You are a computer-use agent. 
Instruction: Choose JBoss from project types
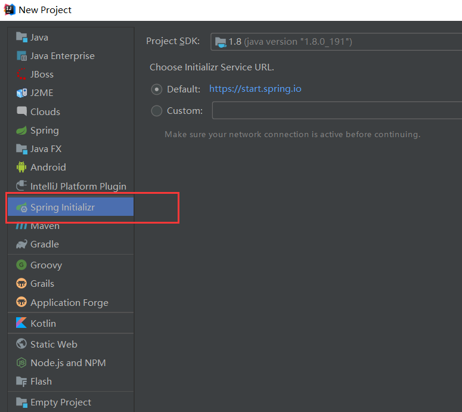click(71, 75)
